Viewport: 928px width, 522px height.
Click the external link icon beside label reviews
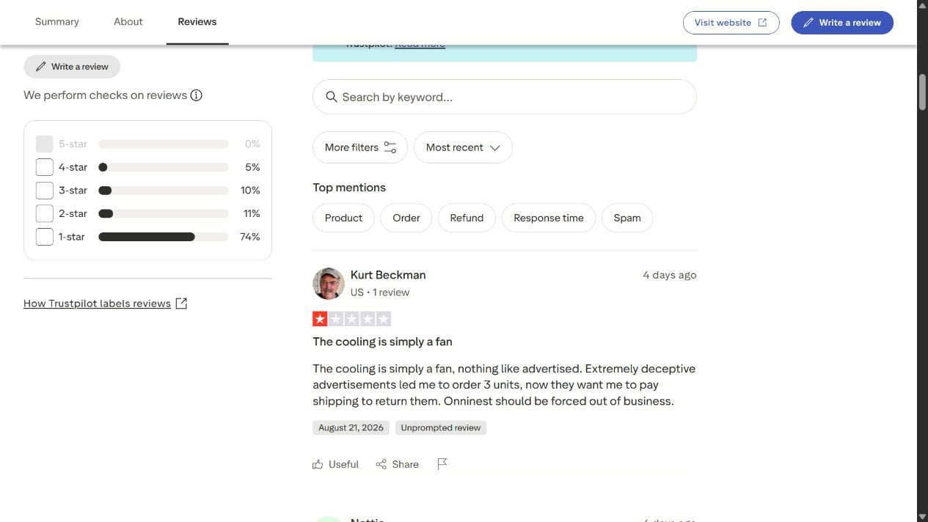tap(181, 304)
